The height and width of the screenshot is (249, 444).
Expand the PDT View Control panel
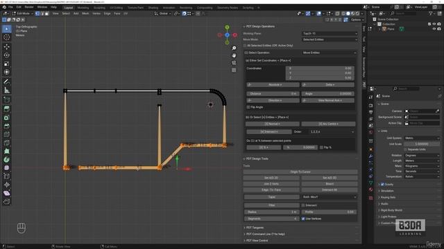click(256, 241)
